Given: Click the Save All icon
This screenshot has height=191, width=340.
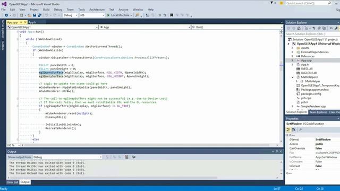Looking at the screenshot, I should [40, 15].
